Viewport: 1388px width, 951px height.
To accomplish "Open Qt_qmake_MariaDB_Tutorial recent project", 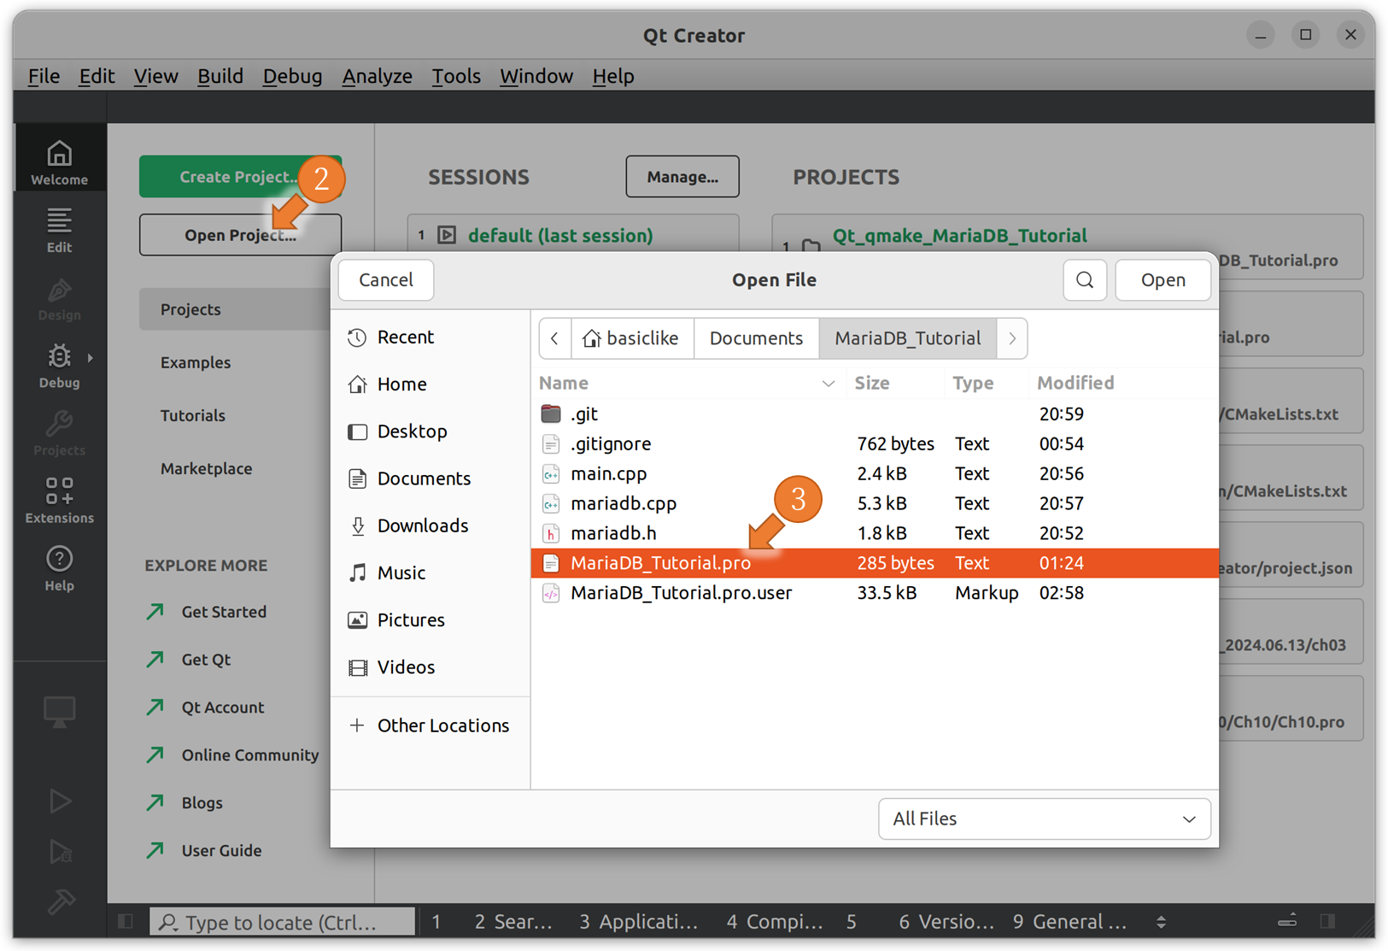I will point(959,235).
